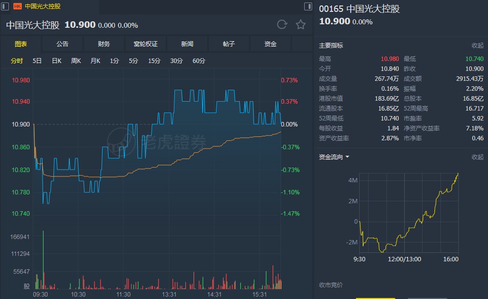Click the 15:31 time axis label

click(259, 295)
